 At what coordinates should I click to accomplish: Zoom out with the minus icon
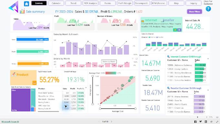point(190,117)
